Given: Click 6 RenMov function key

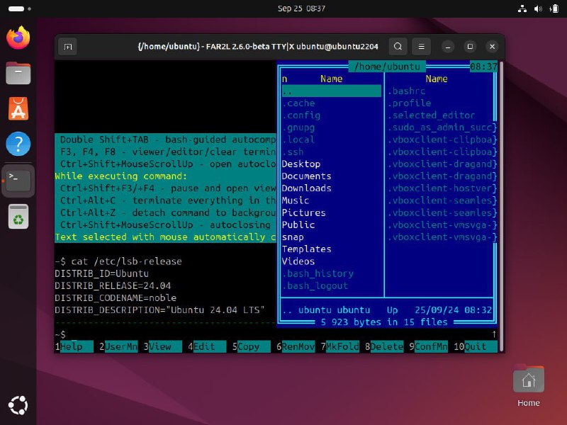Looking at the screenshot, I should point(296,346).
